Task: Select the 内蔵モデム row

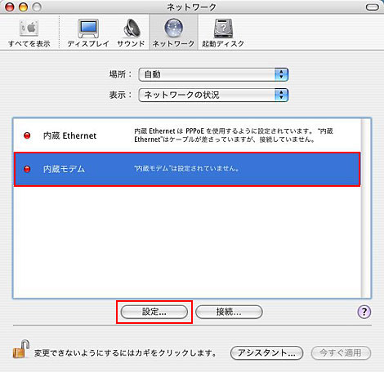Action: (x=187, y=169)
